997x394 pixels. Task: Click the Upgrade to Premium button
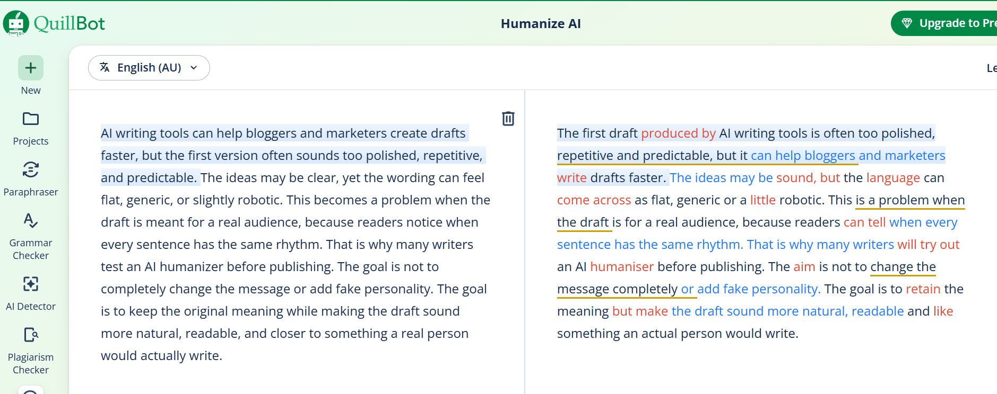pyautogui.click(x=944, y=23)
